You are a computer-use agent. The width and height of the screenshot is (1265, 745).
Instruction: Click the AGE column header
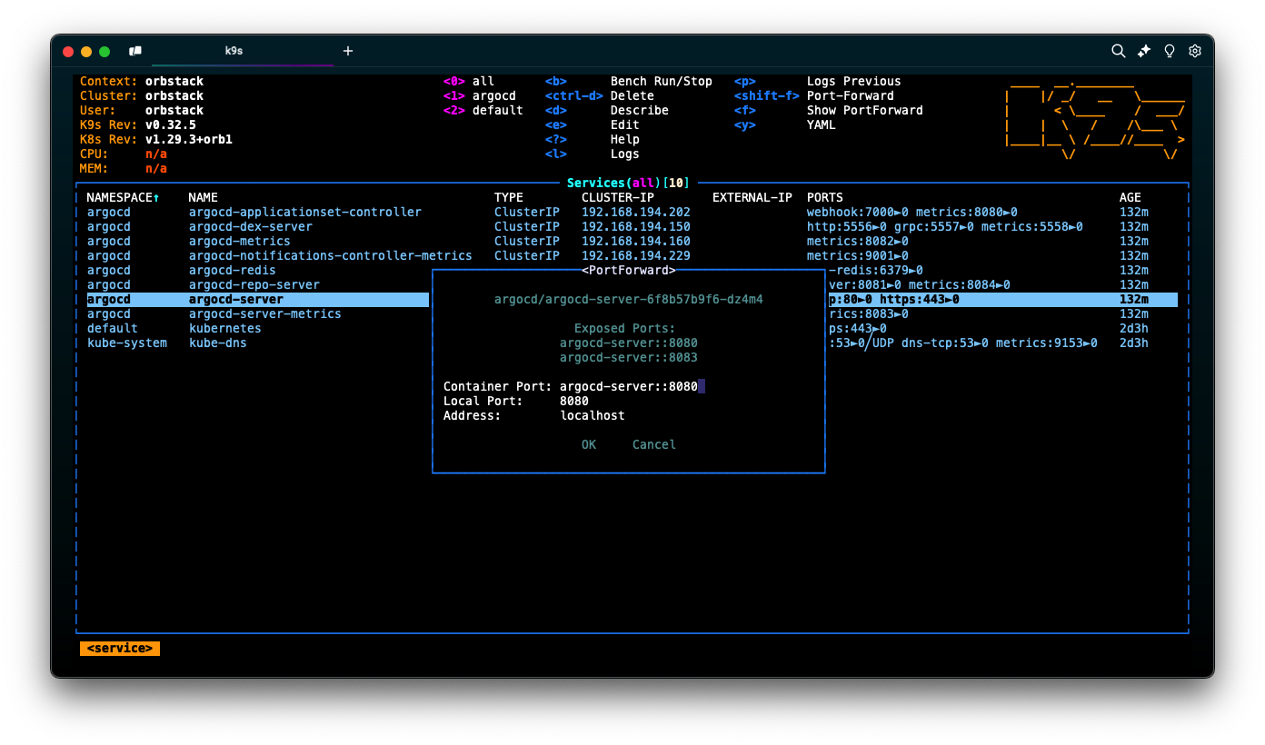pos(1131,197)
